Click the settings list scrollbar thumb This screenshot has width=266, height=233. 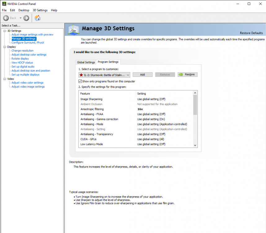pos(195,105)
